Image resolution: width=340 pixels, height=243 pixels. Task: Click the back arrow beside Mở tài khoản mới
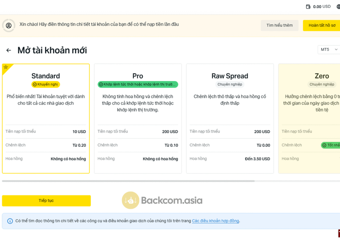click(x=9, y=50)
